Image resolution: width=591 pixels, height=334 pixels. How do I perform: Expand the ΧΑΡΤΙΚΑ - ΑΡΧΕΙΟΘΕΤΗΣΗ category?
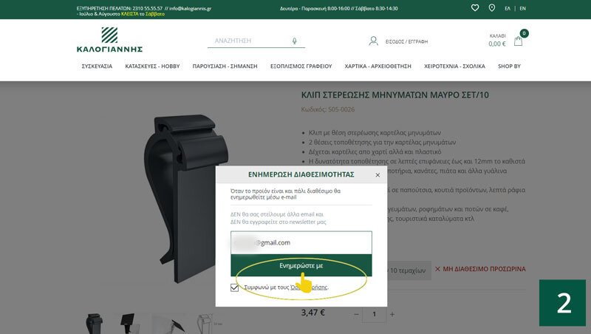pyautogui.click(x=378, y=67)
